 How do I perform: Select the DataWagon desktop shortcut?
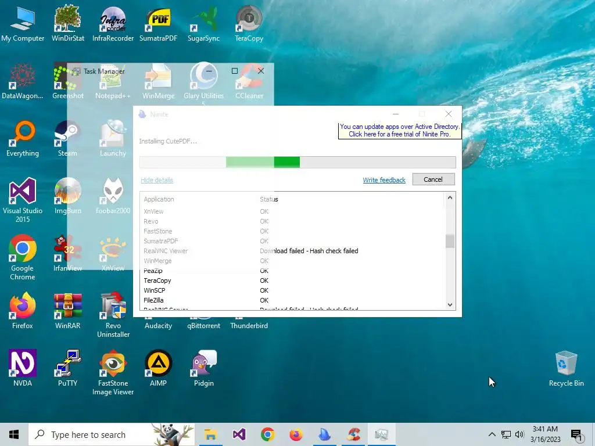(x=23, y=81)
